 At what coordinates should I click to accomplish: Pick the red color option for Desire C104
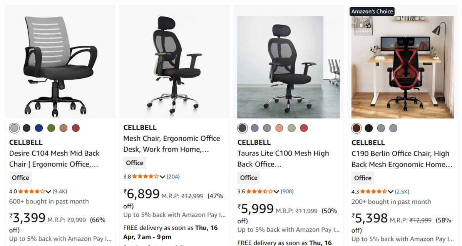pyautogui.click(x=76, y=128)
